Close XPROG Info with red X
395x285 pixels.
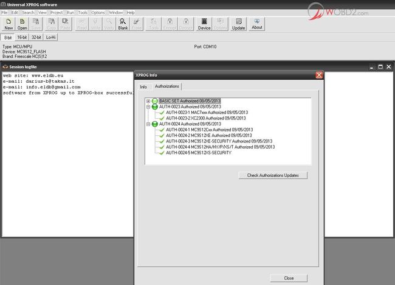click(x=319, y=75)
